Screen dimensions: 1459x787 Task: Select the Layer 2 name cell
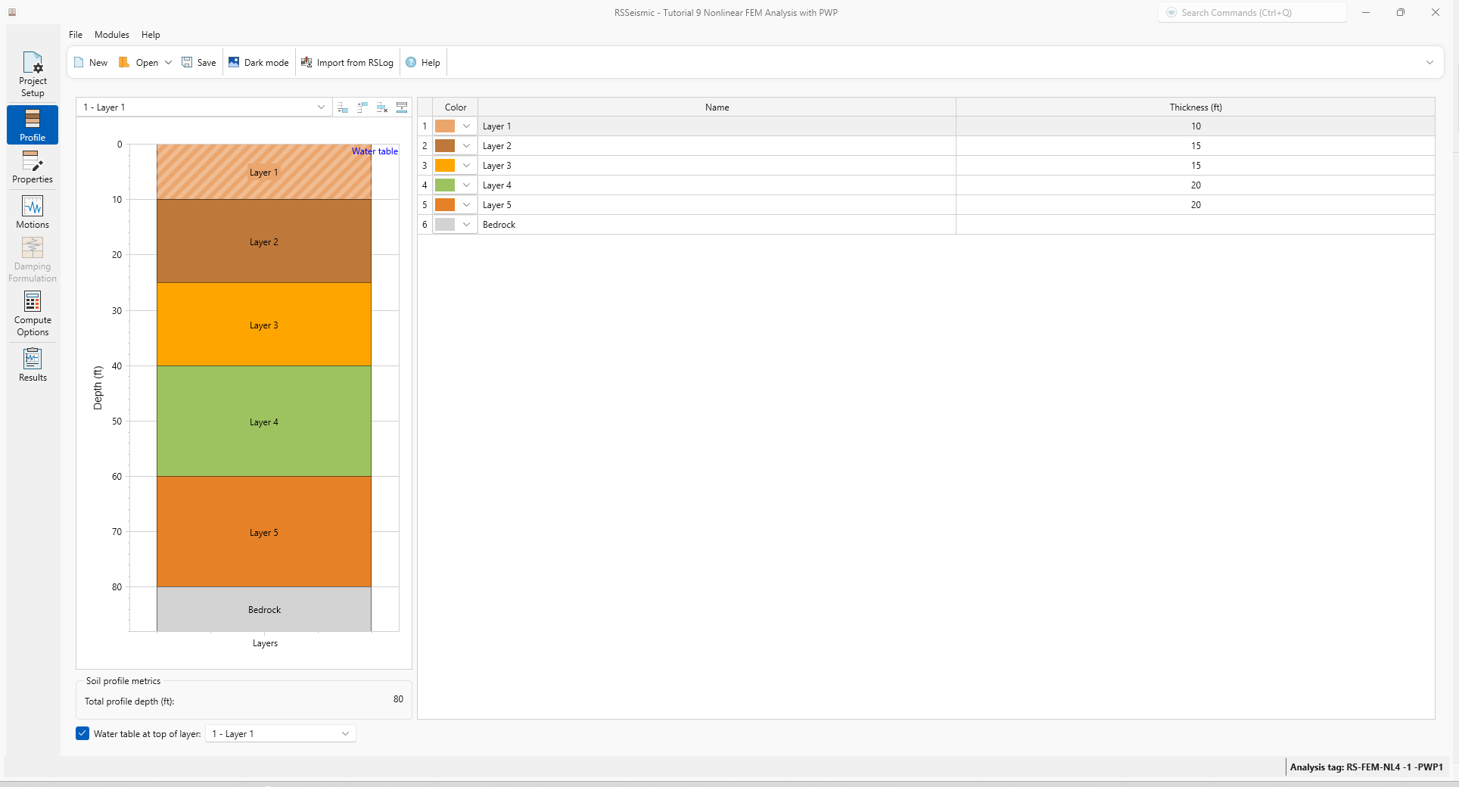pos(717,146)
